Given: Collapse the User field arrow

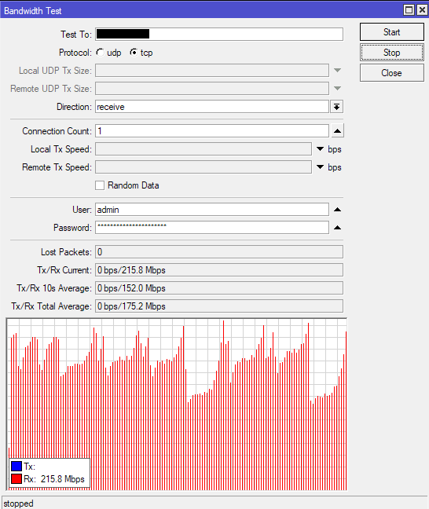Looking at the screenshot, I should pos(337,210).
